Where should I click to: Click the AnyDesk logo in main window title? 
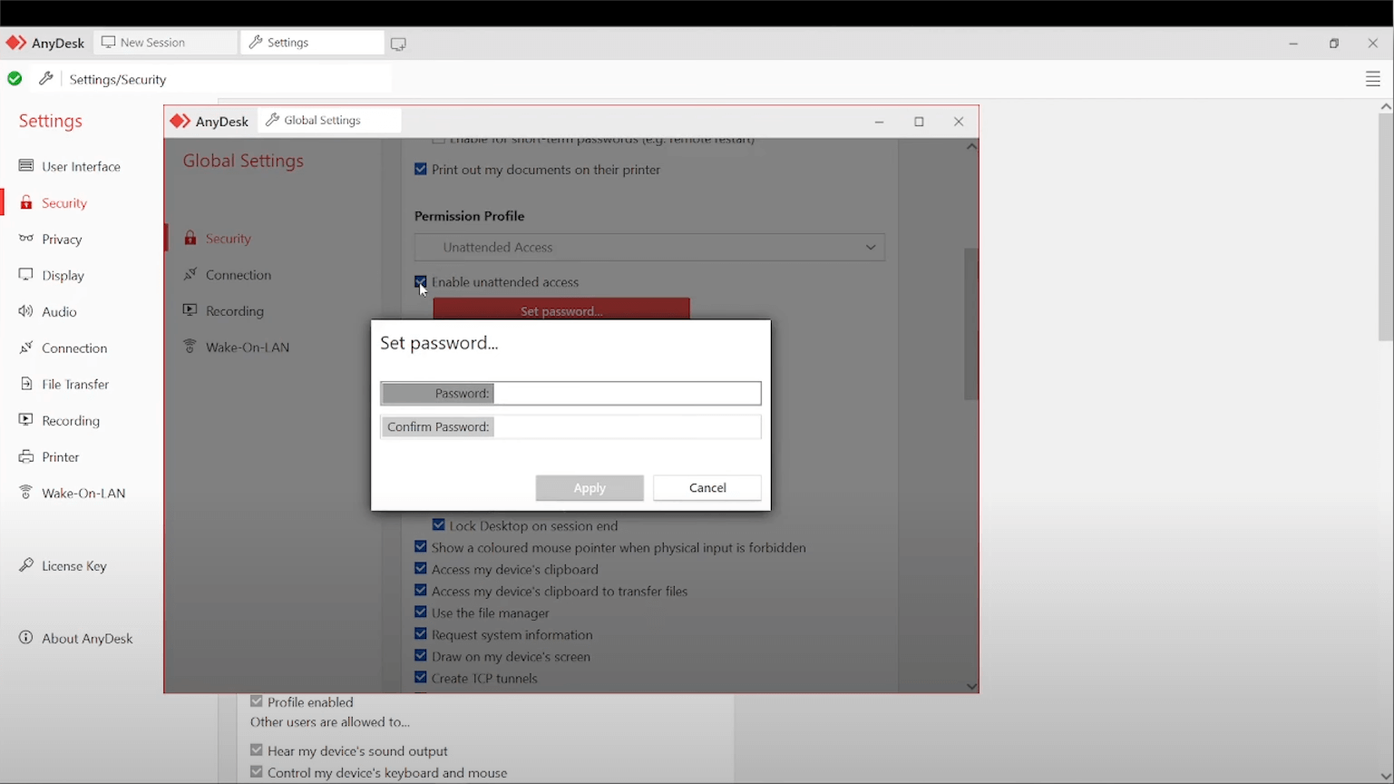pos(15,43)
